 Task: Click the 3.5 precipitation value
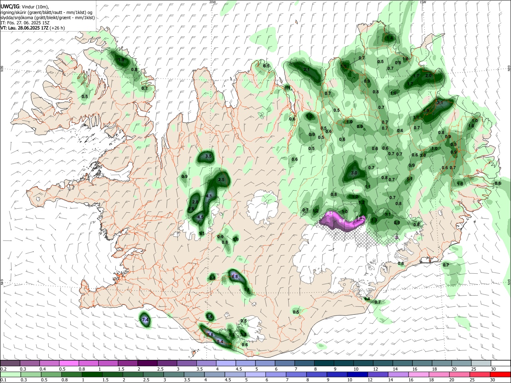coord(208,156)
